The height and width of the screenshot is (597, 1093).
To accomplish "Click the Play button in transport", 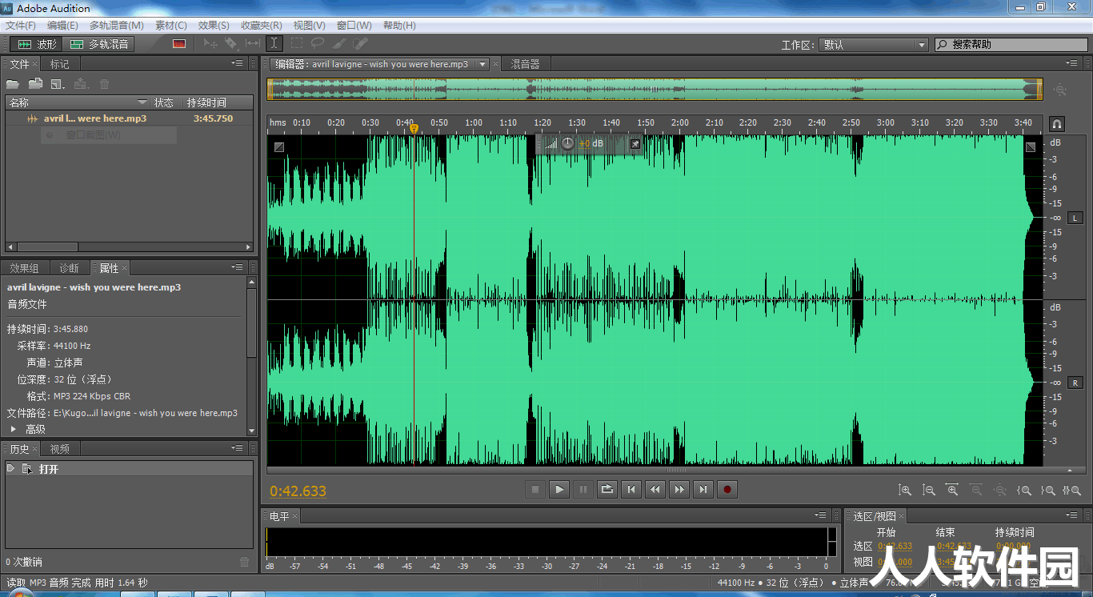I will tap(559, 489).
